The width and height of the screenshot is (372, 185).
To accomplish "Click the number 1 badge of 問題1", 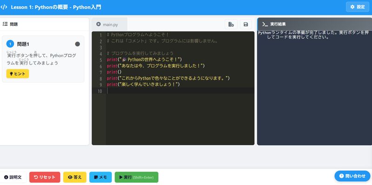I will click(x=10, y=44).
